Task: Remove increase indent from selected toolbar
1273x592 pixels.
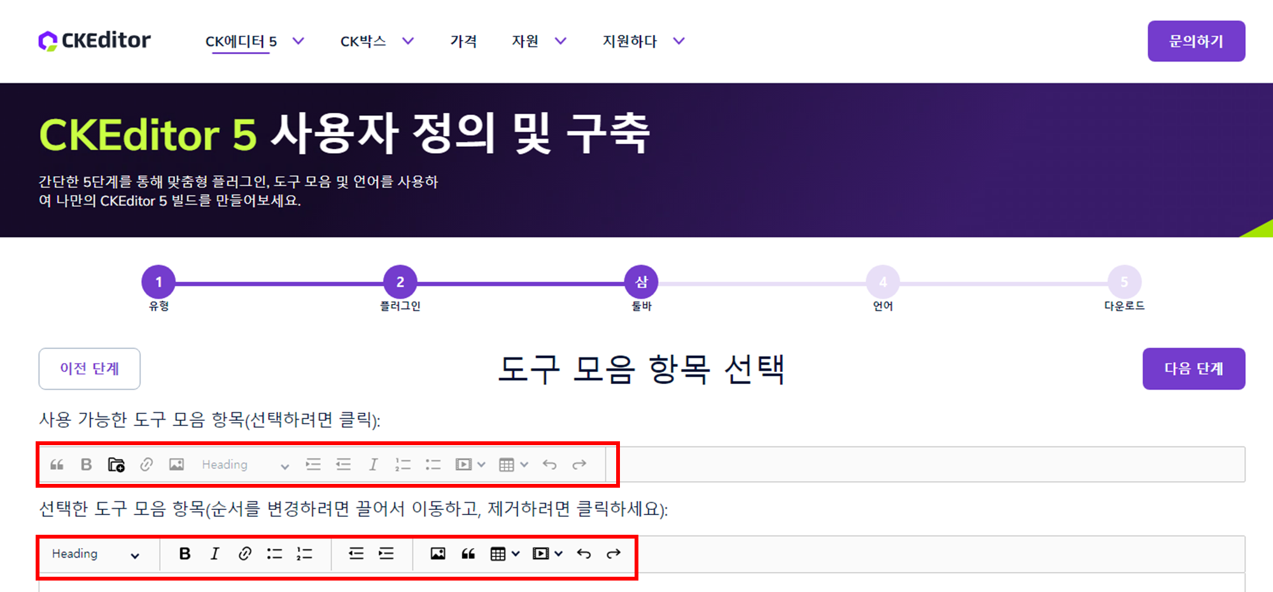Action: [x=386, y=554]
